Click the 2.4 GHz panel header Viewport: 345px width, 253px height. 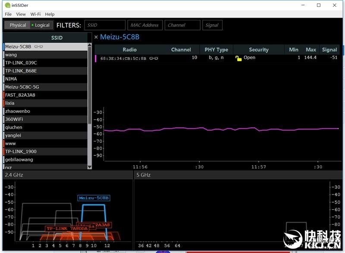[68, 175]
